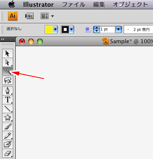Screen dimensions: 153x159
Task: Choose the Star shape tool
Action: [8, 117]
